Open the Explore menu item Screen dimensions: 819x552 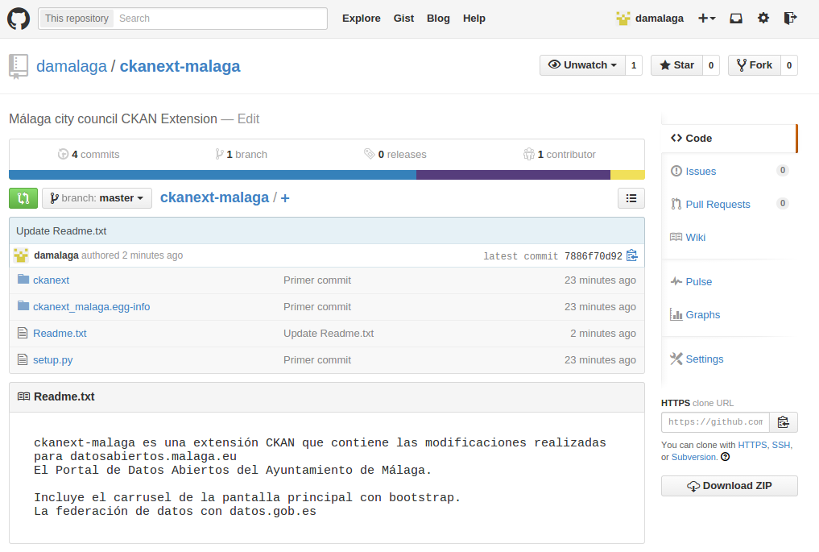[362, 19]
